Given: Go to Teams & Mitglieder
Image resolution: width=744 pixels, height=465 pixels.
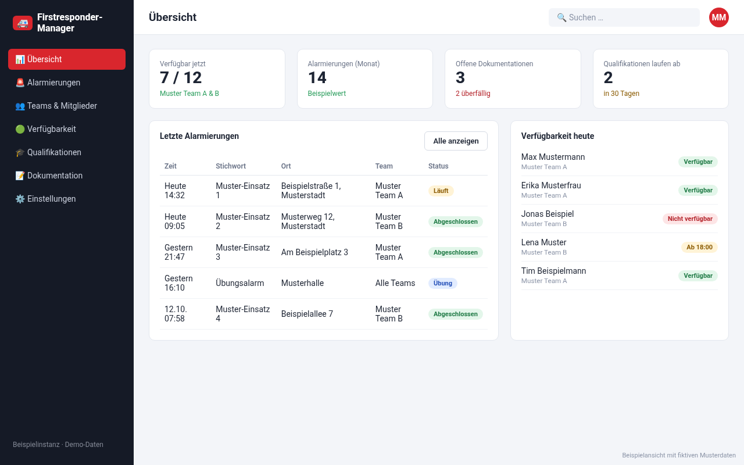Looking at the screenshot, I should 67,106.
